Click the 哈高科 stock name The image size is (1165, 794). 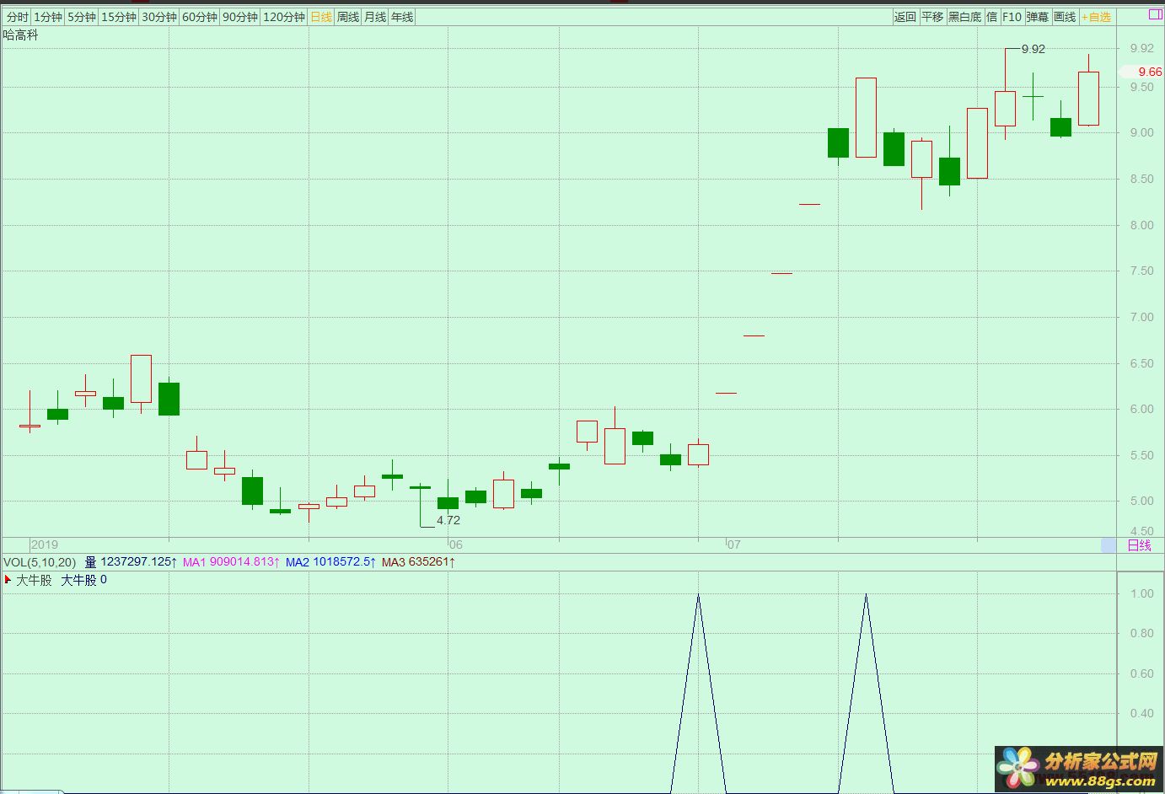[x=21, y=35]
